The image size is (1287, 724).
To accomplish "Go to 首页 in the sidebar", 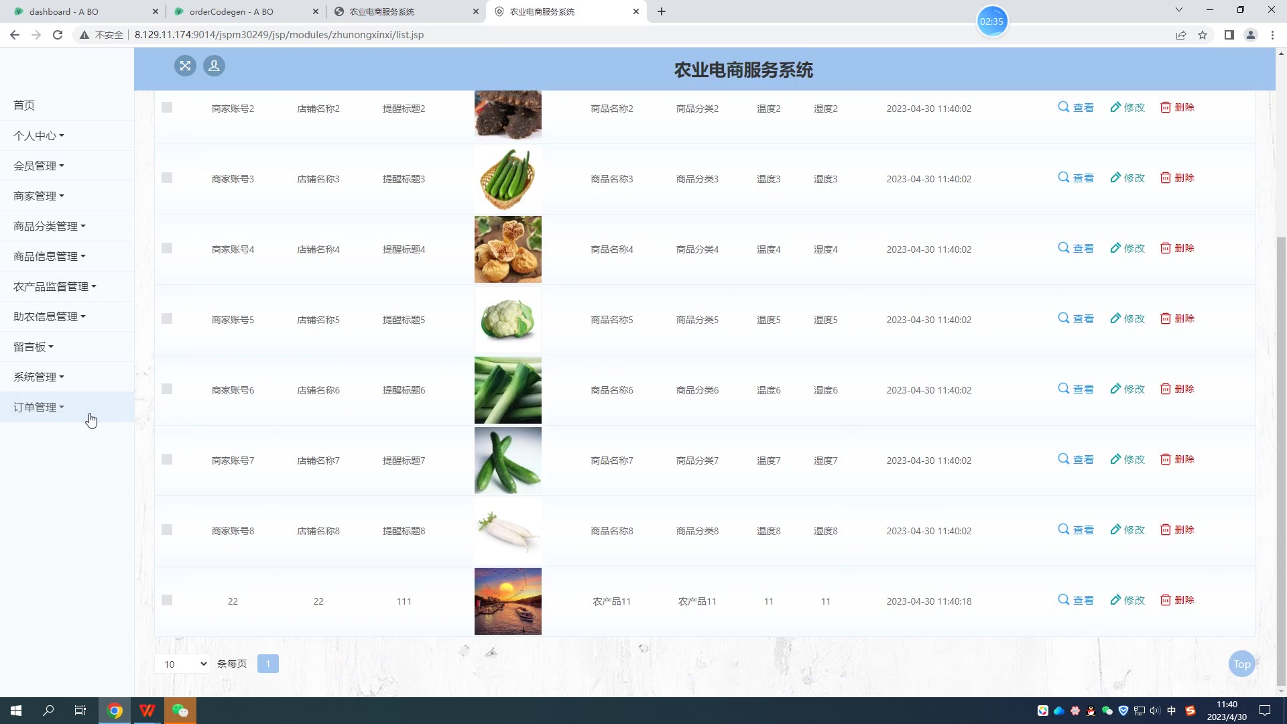I will coord(24,105).
